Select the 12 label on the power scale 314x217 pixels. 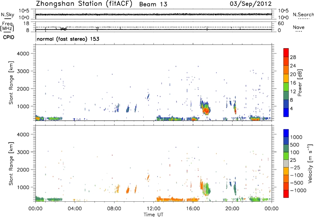tap(293, 92)
